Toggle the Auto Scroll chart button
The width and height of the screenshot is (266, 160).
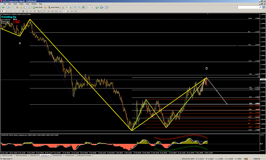pos(88,7)
